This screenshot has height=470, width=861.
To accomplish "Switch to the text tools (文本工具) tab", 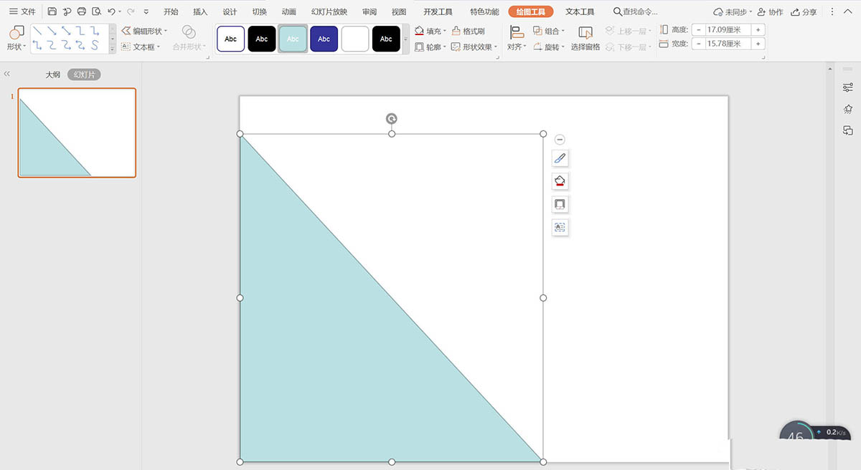I will pyautogui.click(x=580, y=12).
